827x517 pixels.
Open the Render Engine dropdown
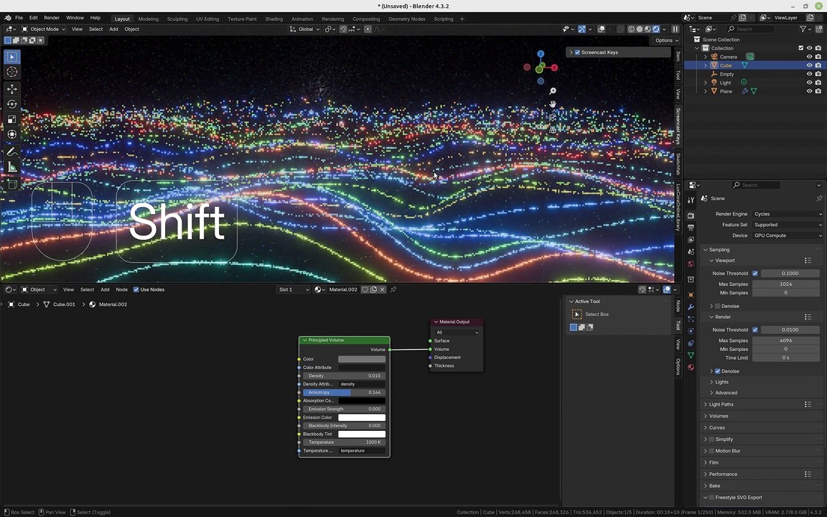pos(788,214)
